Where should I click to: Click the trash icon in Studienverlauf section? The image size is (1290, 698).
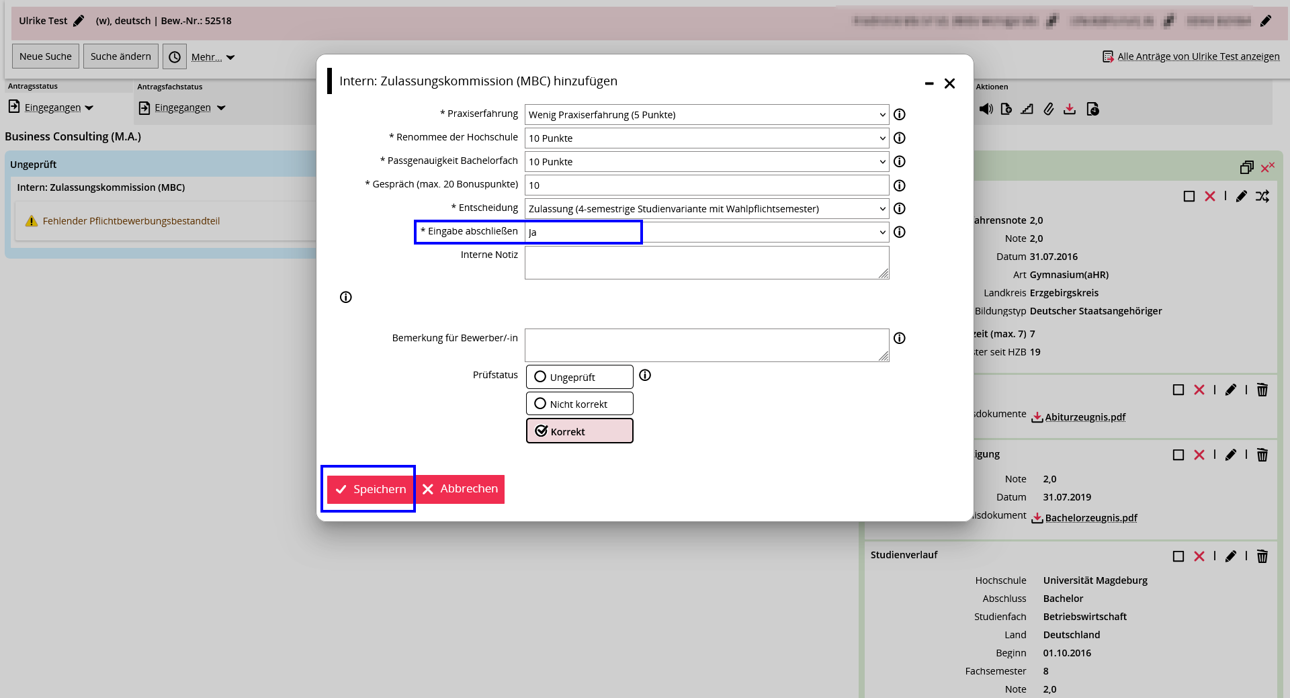click(x=1262, y=556)
